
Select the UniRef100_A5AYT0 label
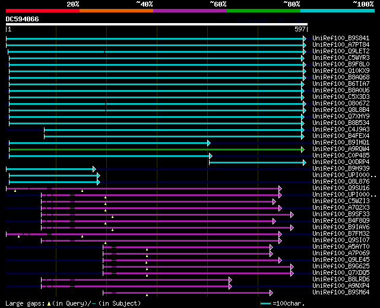pos(341,247)
